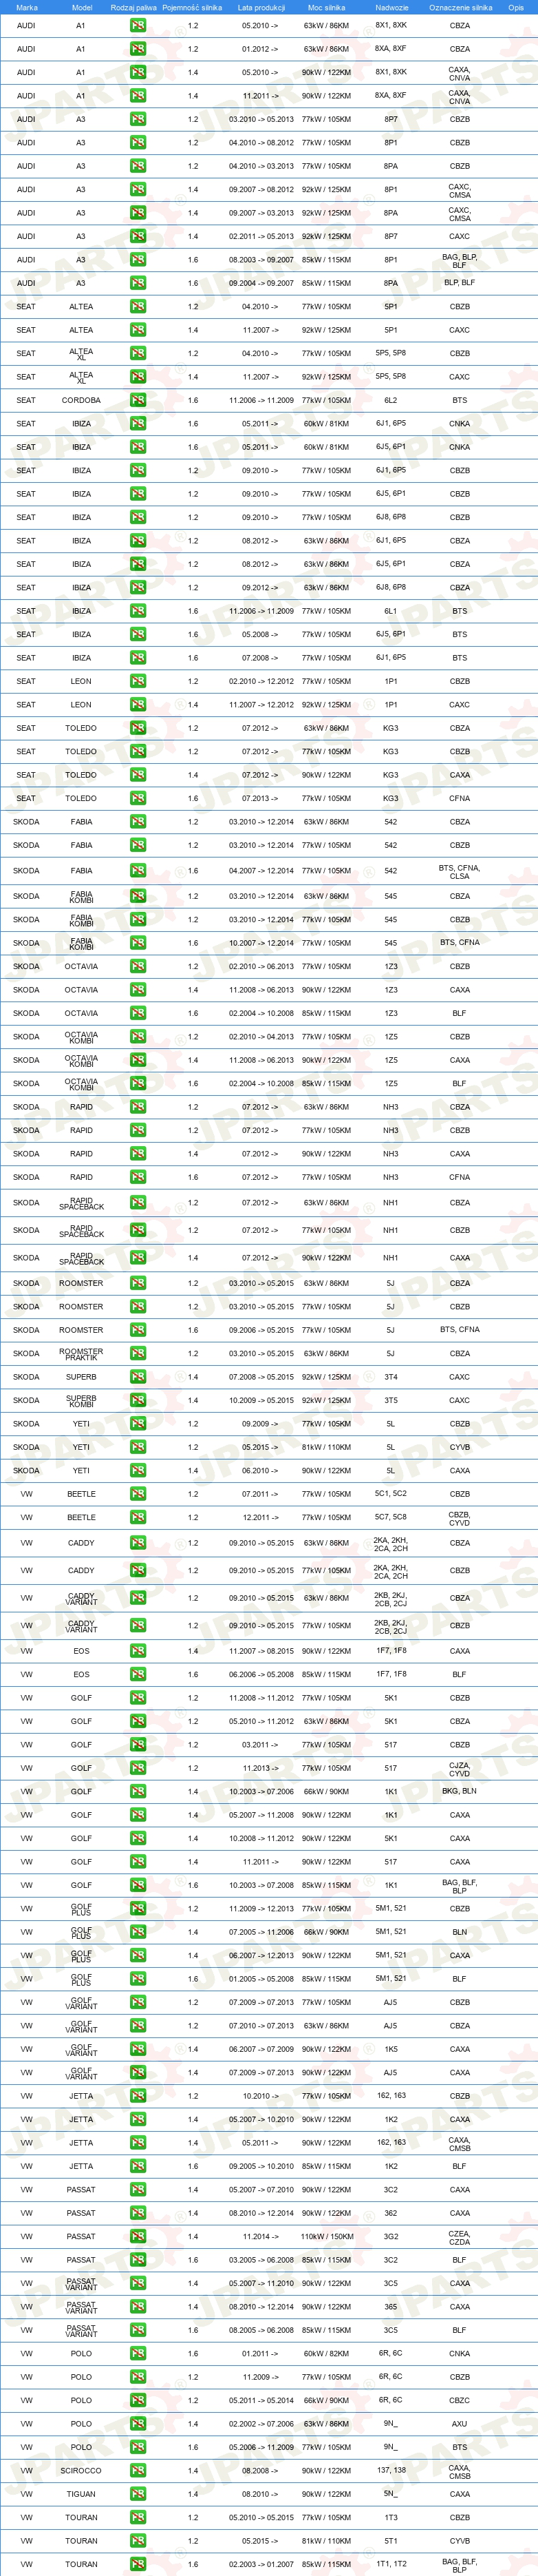Click body code 1T1, 1T2
This screenshot has width=538, height=2576.
[x=391, y=2564]
